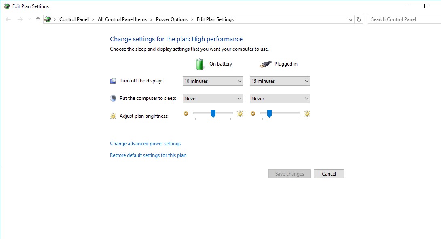441x239 pixels.
Task: Open On battery display timeout dropdown
Action: pyautogui.click(x=213, y=81)
